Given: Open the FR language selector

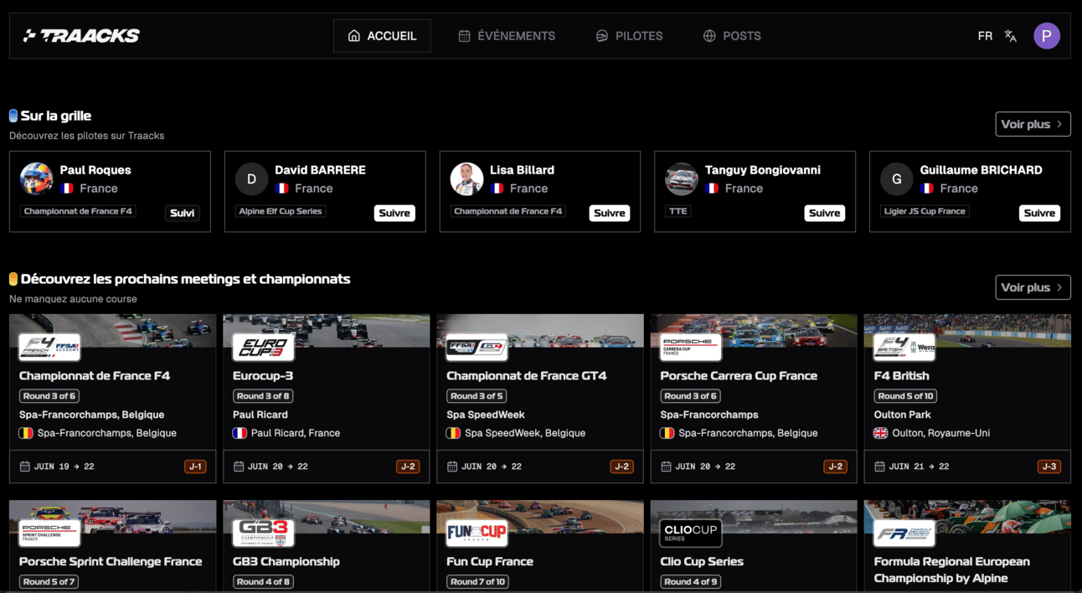Looking at the screenshot, I should pos(985,36).
